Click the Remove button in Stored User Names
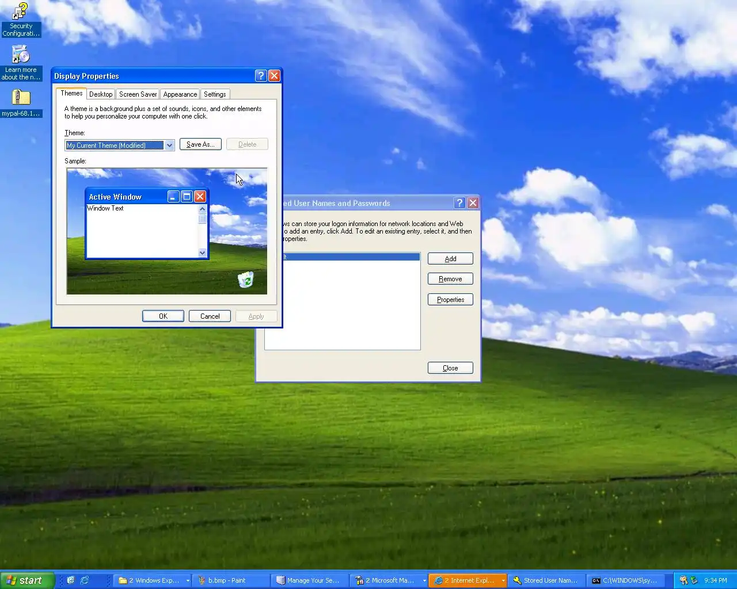 click(450, 279)
